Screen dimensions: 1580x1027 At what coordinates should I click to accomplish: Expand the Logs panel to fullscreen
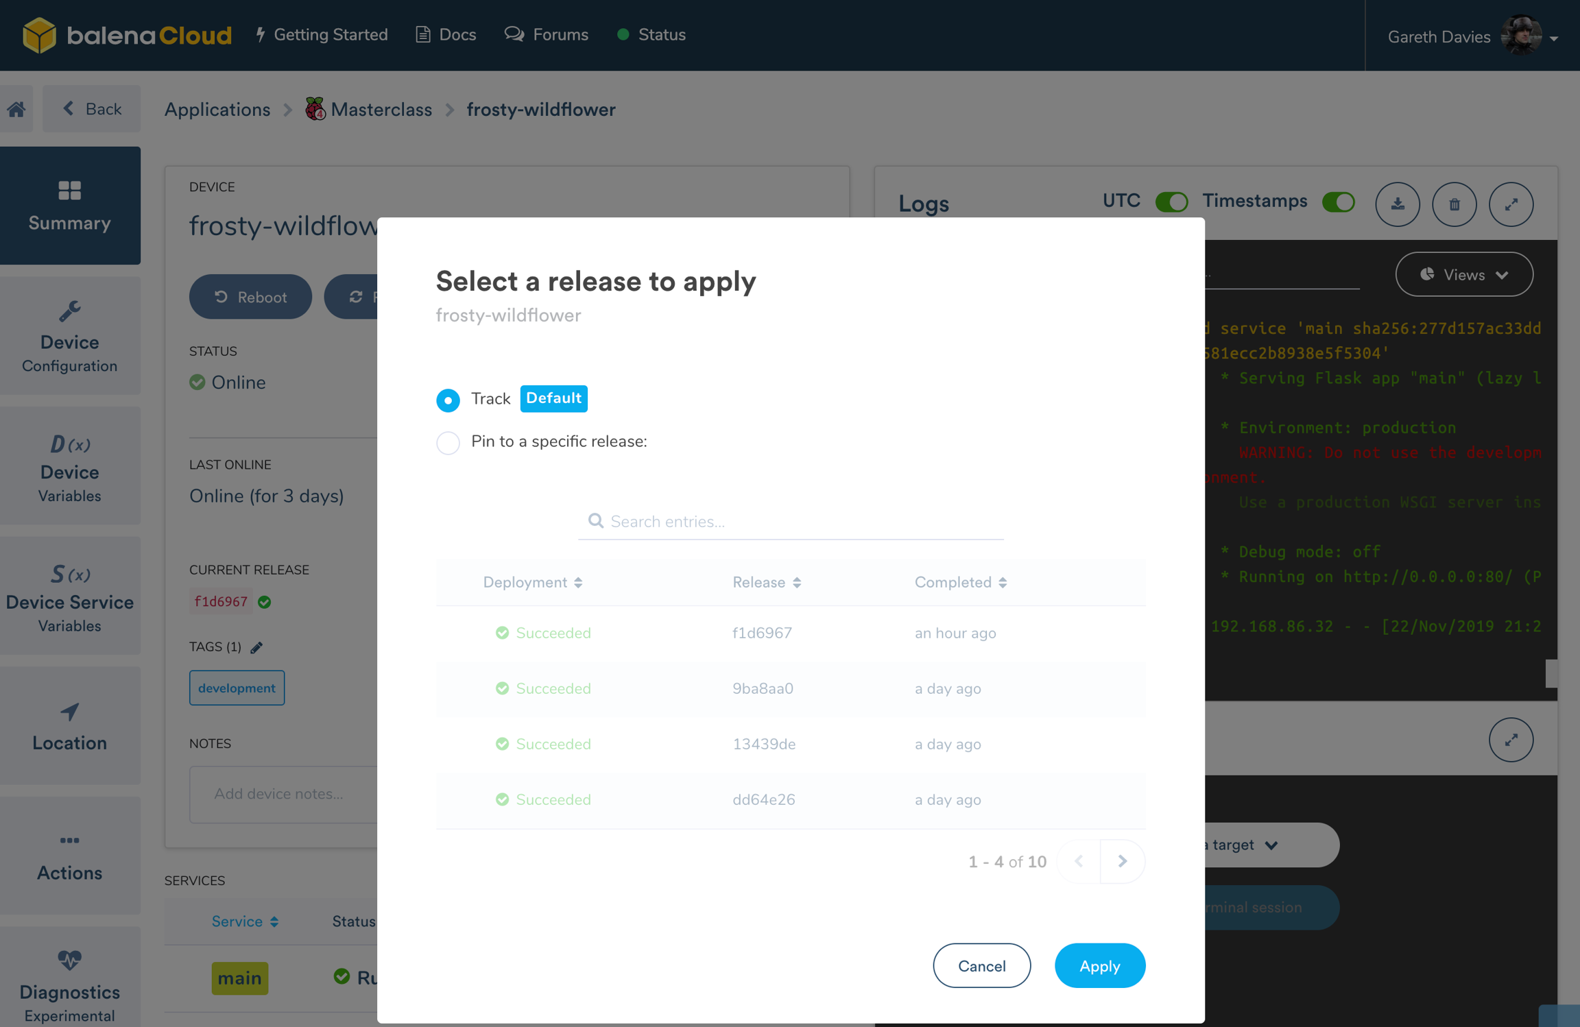pyautogui.click(x=1511, y=204)
